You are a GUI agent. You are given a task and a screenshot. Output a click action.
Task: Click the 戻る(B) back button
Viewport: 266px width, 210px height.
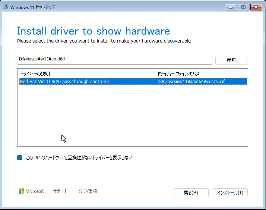click(191, 193)
